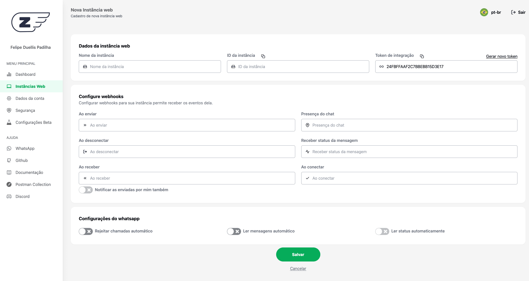Click the exit icon in Ao desconectar field
The width and height of the screenshot is (529, 281).
[x=85, y=152]
